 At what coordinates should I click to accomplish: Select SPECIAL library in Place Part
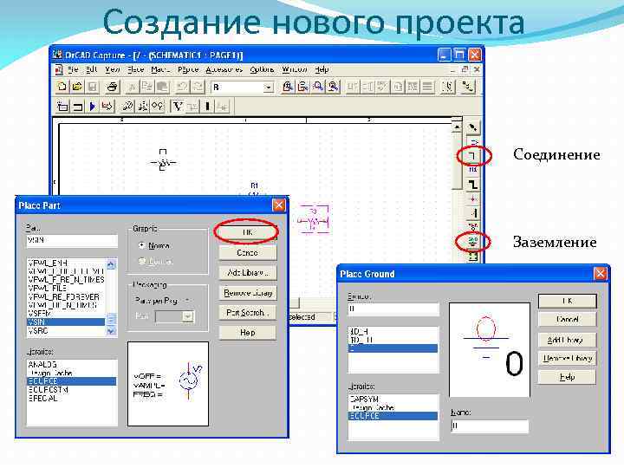[x=72, y=398]
